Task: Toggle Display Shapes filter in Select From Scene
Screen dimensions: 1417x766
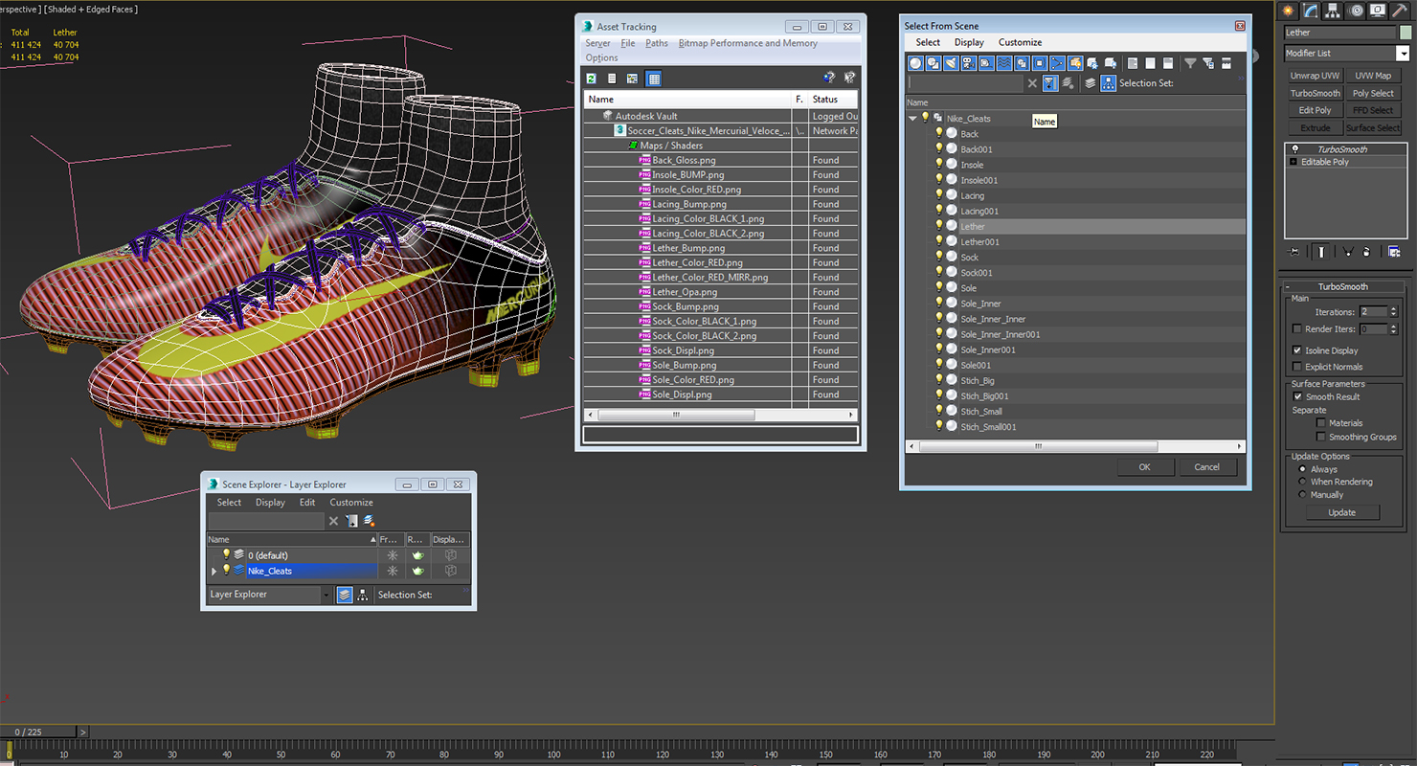Action: (933, 63)
